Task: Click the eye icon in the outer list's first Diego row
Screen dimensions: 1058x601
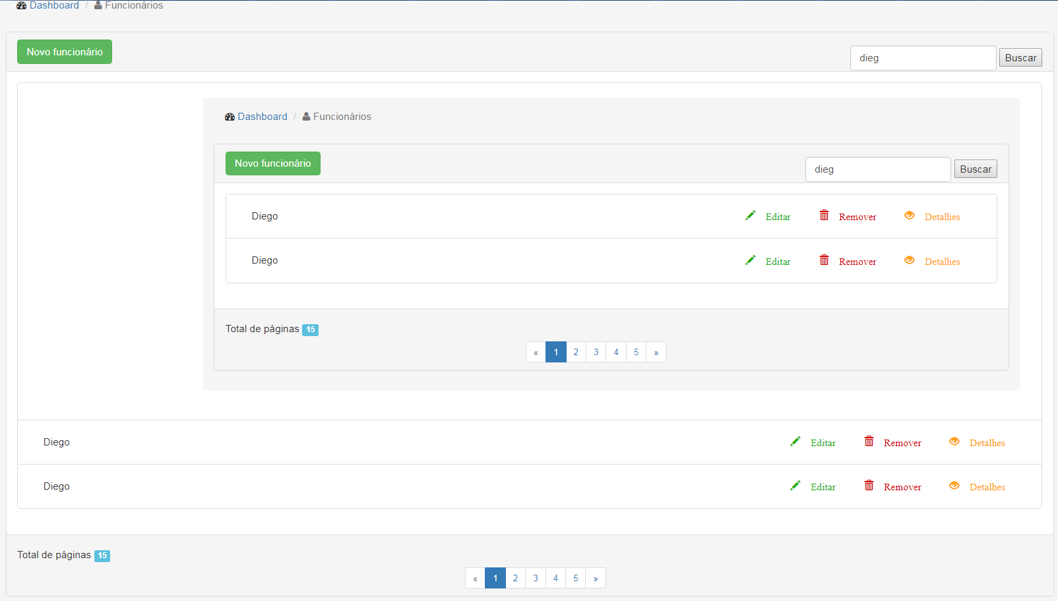Action: [x=954, y=442]
